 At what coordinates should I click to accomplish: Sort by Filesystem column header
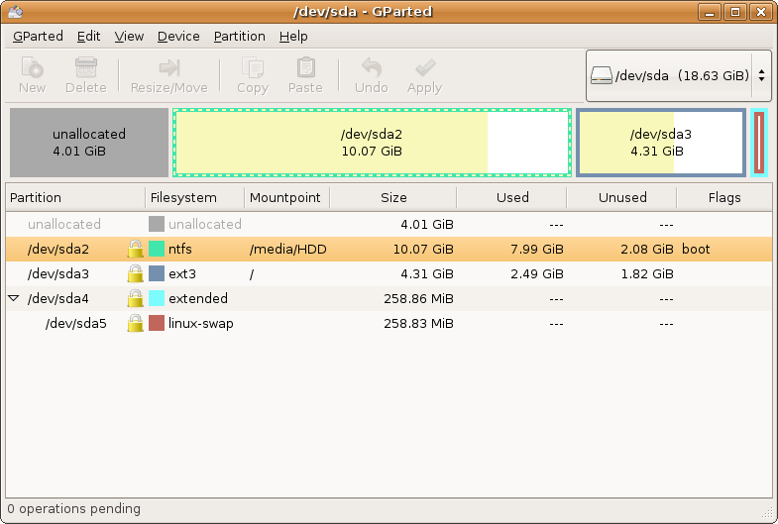pos(195,198)
